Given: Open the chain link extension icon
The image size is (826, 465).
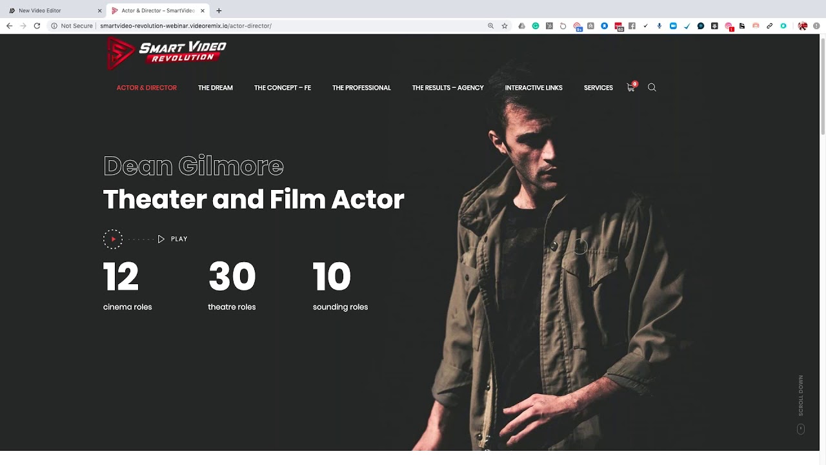Looking at the screenshot, I should [770, 26].
